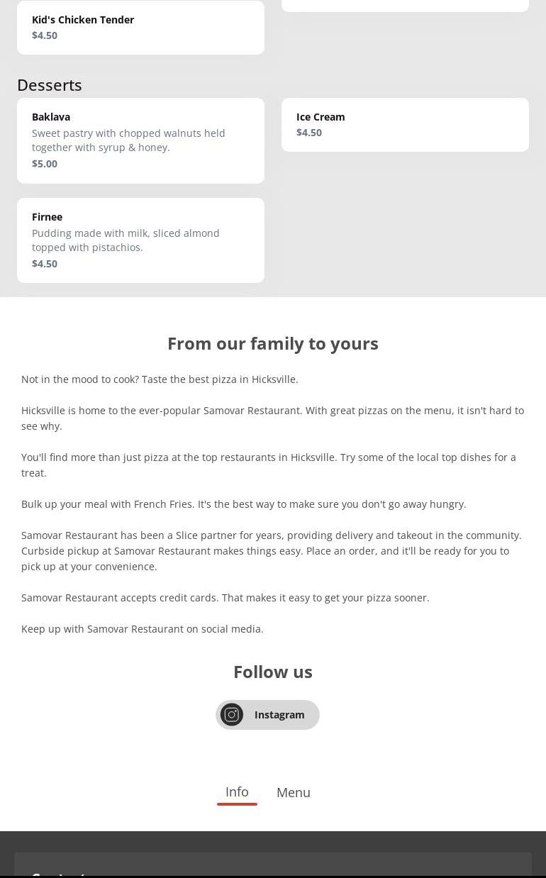Click the "Follow us" heading
Screen dimensions: 546x878
(273, 672)
